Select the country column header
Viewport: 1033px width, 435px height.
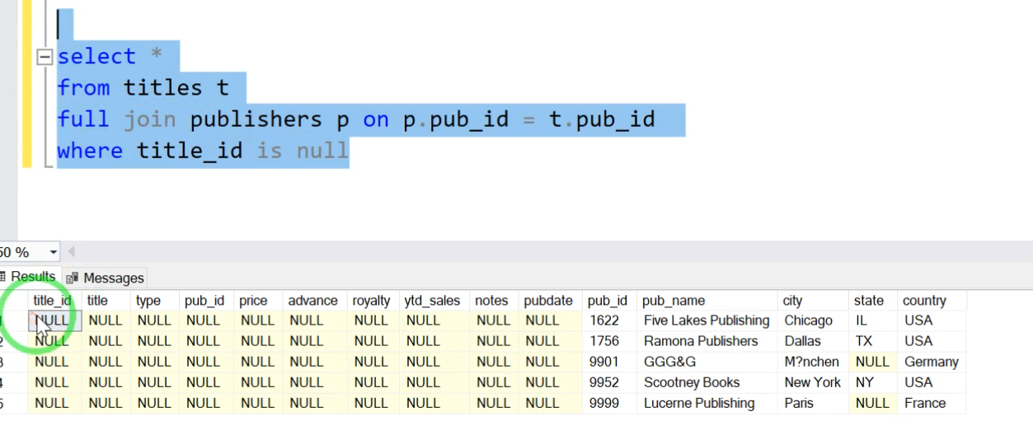coord(924,301)
